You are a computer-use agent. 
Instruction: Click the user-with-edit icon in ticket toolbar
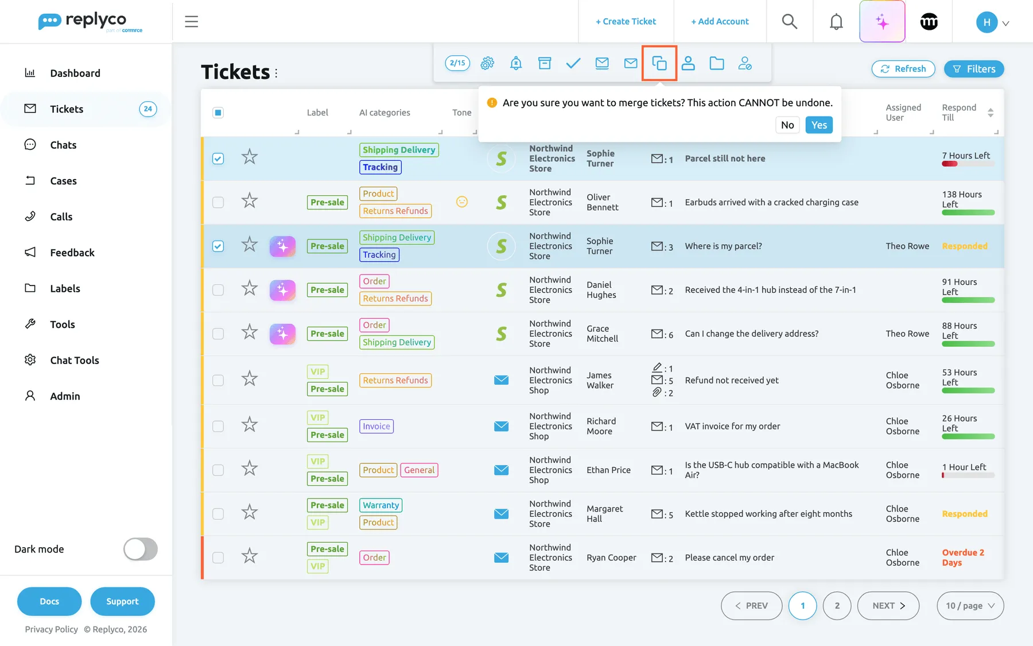click(745, 63)
